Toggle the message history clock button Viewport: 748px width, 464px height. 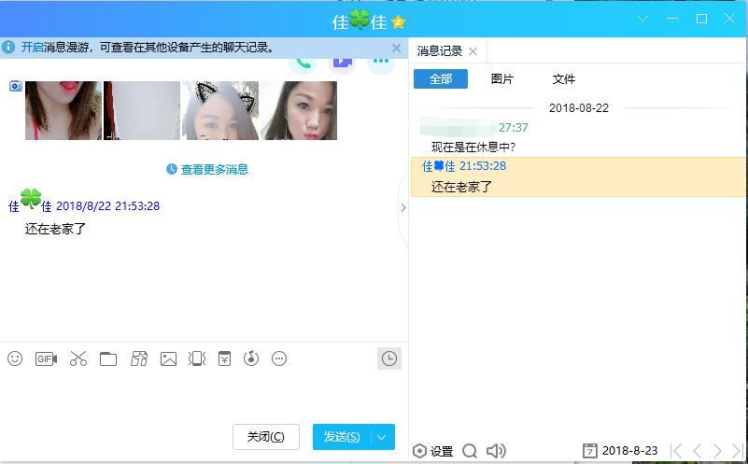coord(389,359)
